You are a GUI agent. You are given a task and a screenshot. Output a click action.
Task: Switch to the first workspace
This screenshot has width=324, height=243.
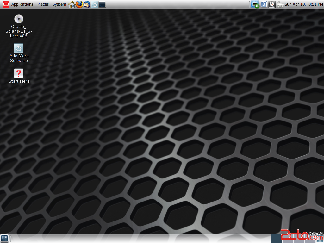coord(277,239)
